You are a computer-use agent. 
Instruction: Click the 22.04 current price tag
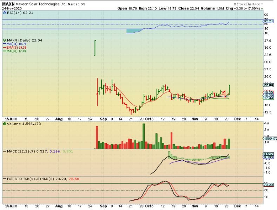point(269,85)
